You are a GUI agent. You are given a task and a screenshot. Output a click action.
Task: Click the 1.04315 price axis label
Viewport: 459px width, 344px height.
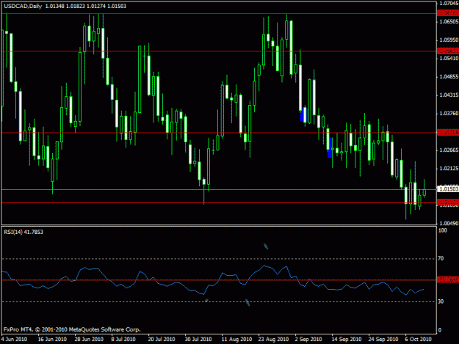[449, 95]
